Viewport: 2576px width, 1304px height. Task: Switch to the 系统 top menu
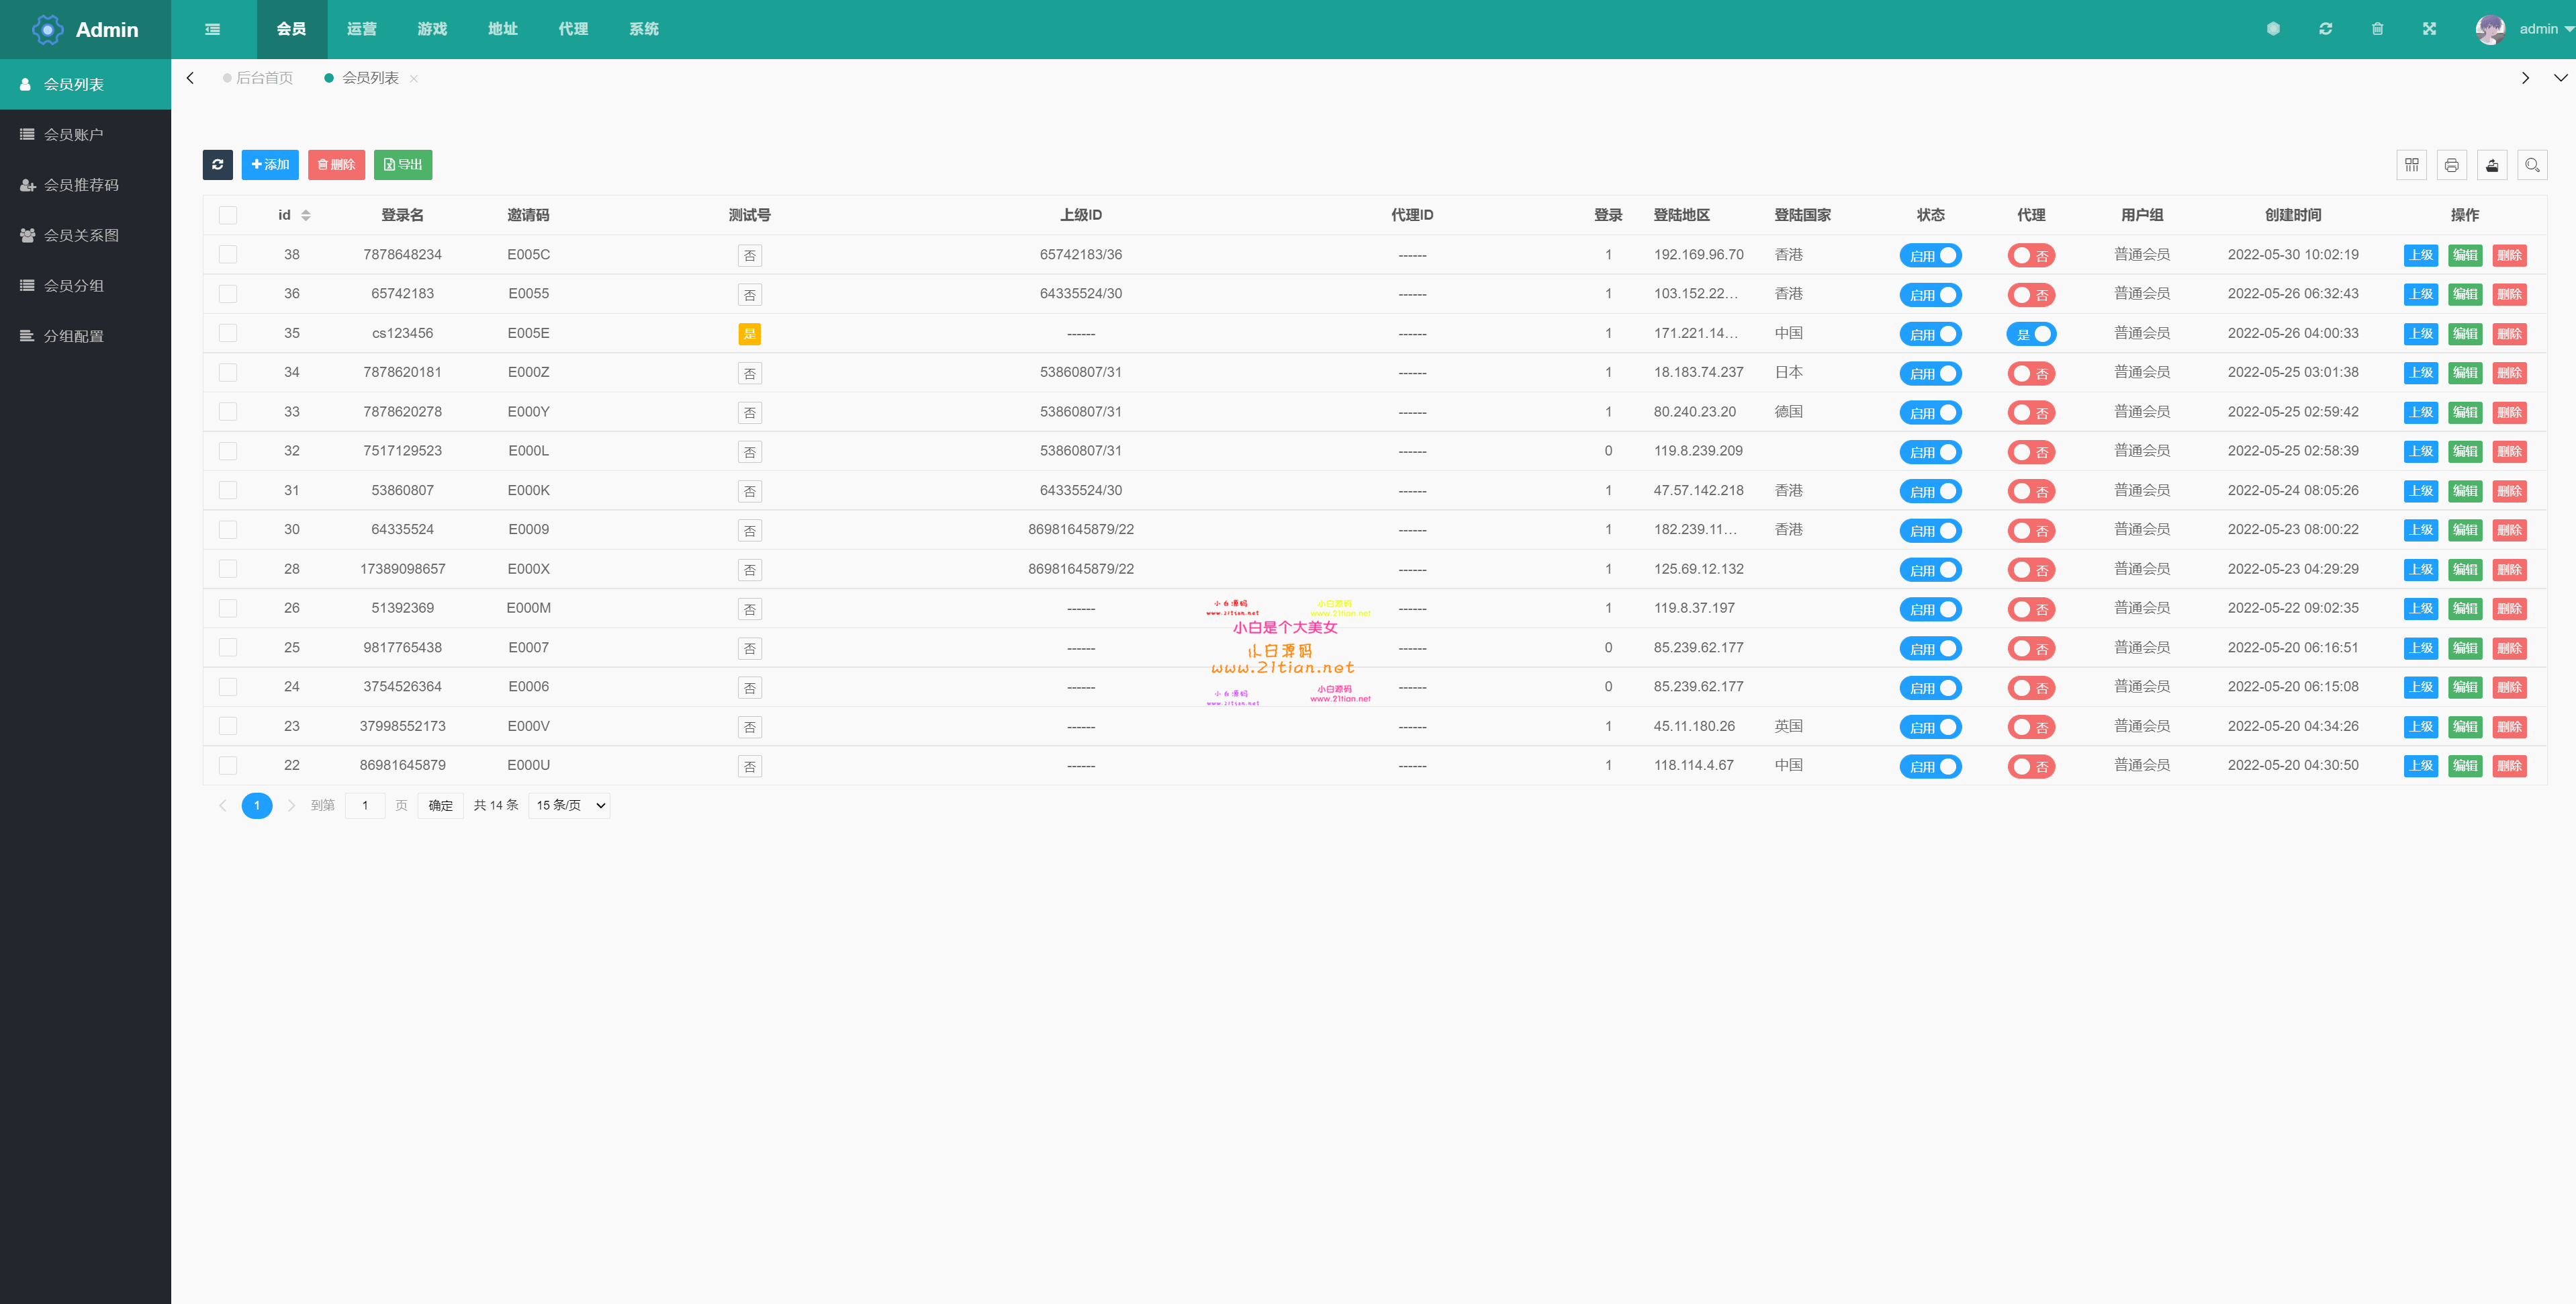point(644,29)
